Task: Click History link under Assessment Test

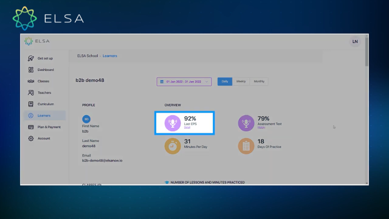Action: [x=261, y=127]
